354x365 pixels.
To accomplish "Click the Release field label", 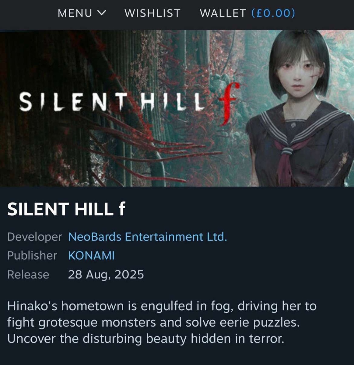I will (28, 274).
